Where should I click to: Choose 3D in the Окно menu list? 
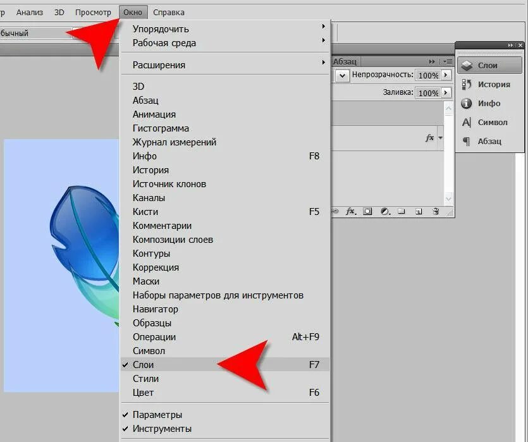225,87
